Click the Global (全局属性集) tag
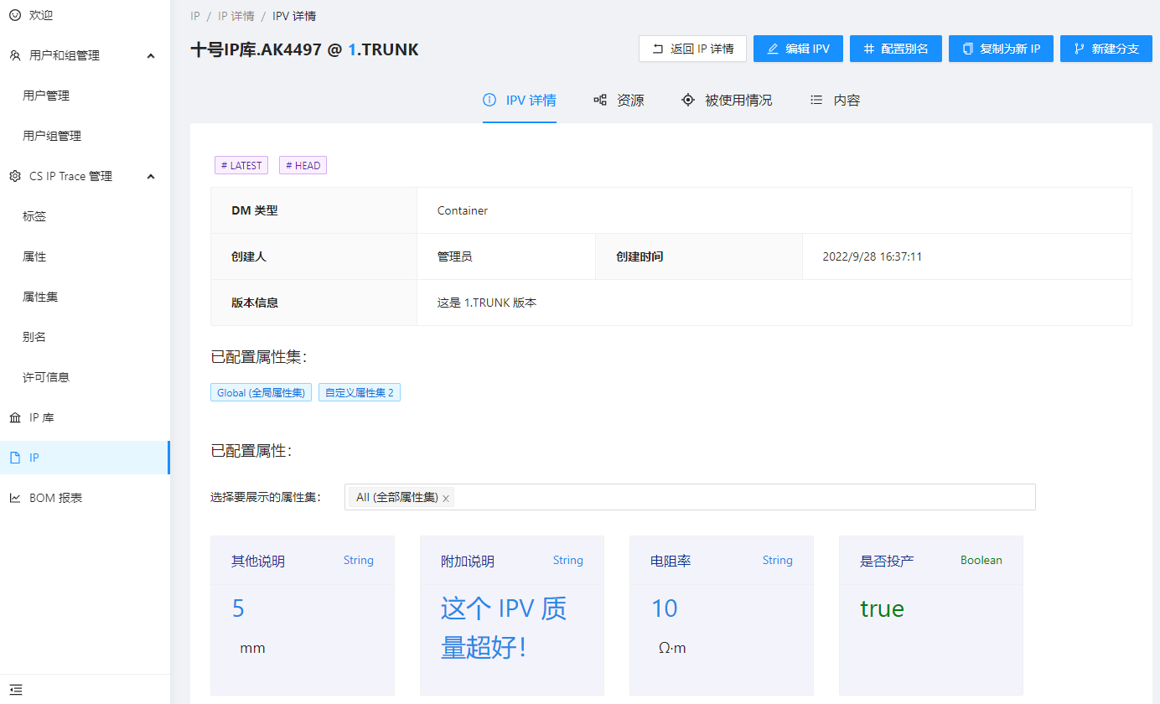The image size is (1160, 704). [261, 392]
